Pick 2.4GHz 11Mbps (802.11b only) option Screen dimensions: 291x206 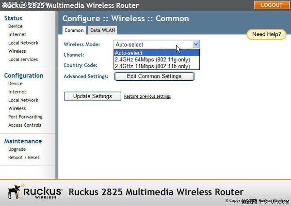(x=157, y=66)
